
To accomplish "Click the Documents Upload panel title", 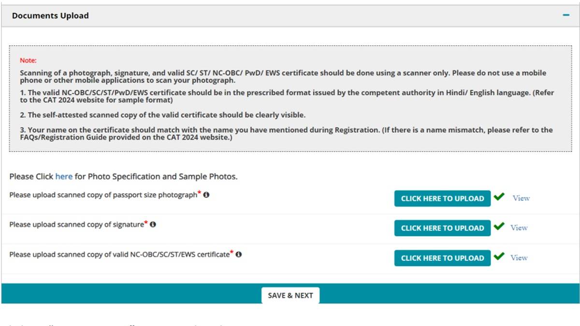I will point(50,16).
